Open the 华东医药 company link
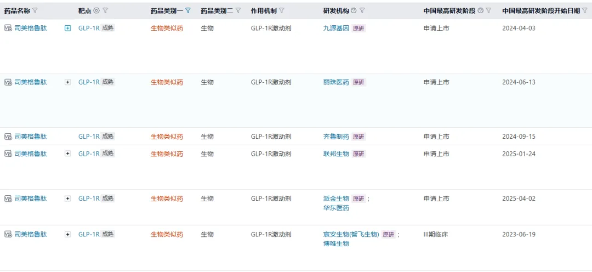 pos(336,208)
